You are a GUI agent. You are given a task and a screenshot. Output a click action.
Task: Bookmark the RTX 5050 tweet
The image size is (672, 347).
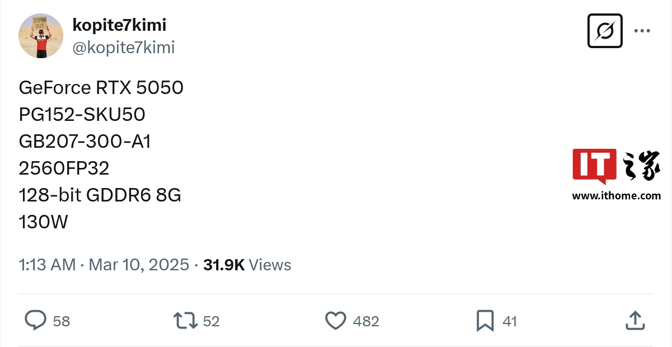[x=484, y=321]
